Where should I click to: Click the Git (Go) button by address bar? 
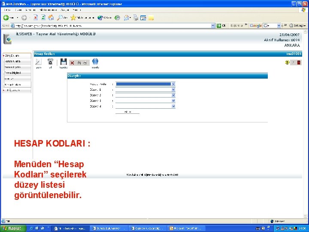(221, 26)
